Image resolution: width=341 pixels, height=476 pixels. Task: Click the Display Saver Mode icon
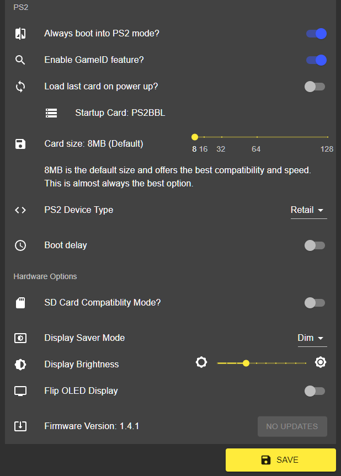pyautogui.click(x=20, y=338)
